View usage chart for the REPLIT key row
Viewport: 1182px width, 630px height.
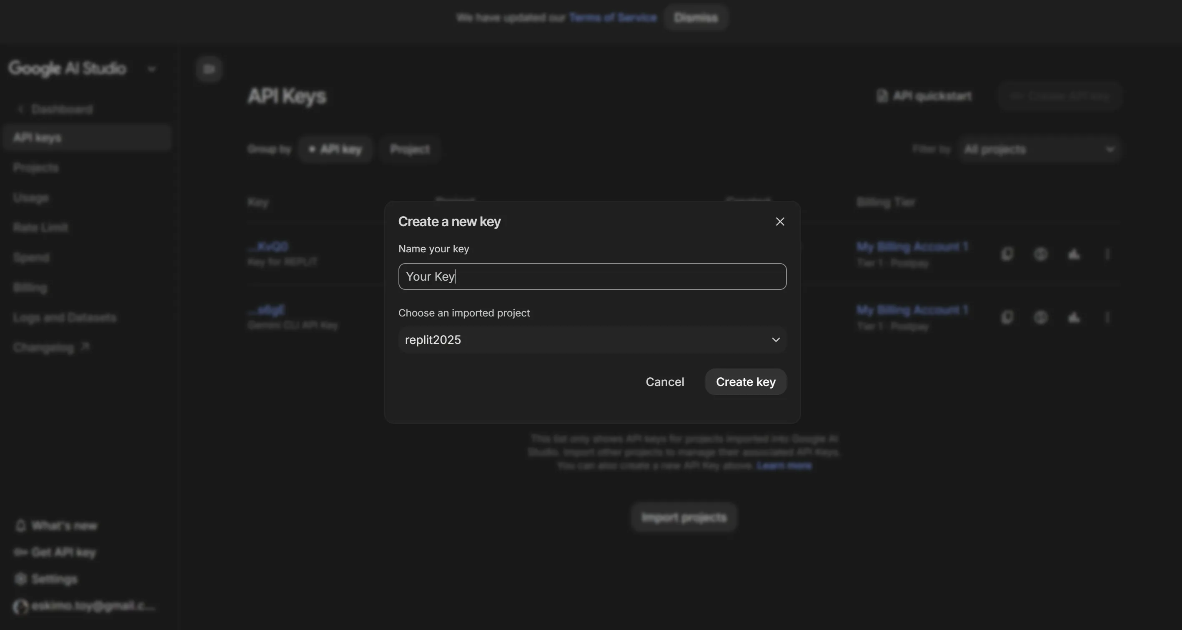click(x=1074, y=254)
